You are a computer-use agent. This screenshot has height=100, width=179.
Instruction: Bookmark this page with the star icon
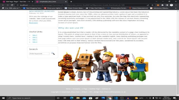tap(152, 5)
